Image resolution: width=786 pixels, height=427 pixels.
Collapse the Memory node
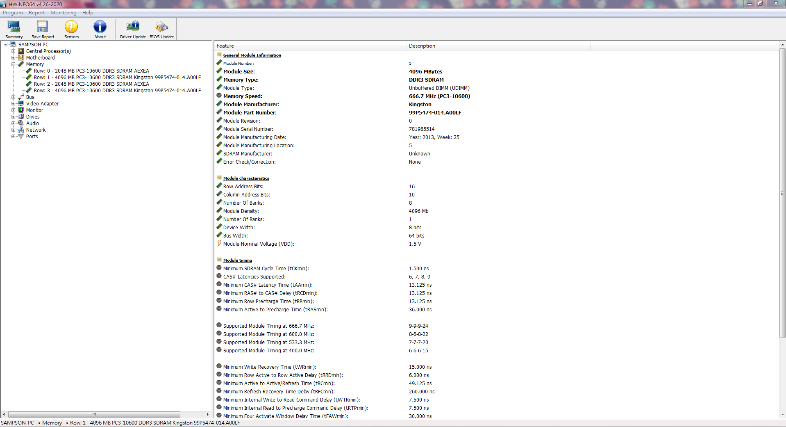pyautogui.click(x=14, y=64)
